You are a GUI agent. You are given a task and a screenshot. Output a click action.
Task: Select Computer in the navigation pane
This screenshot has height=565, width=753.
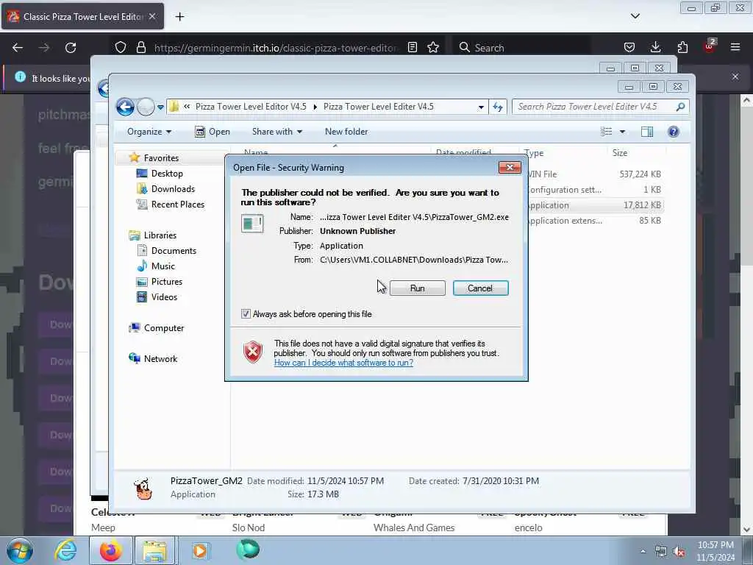coord(164,328)
